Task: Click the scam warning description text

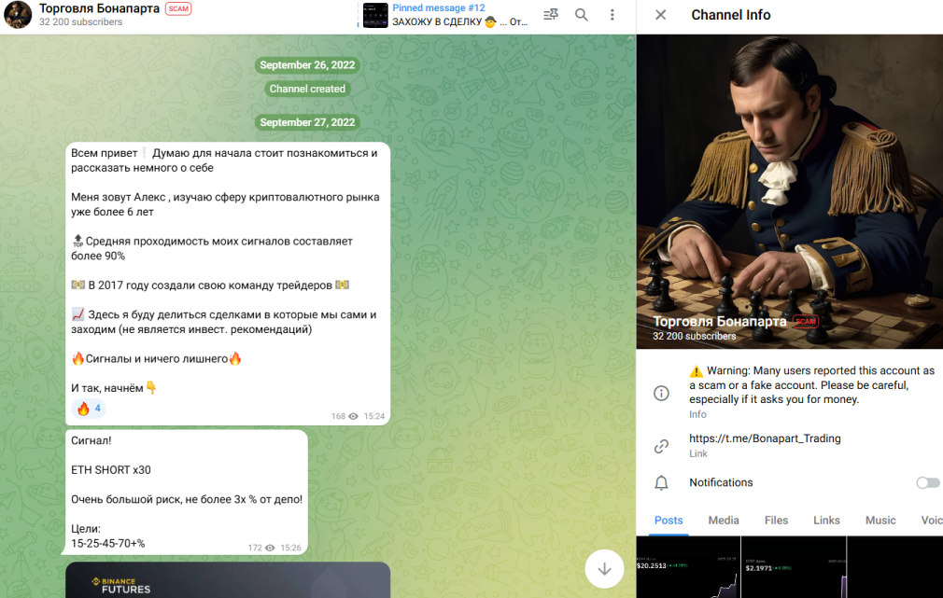Action: (812, 385)
